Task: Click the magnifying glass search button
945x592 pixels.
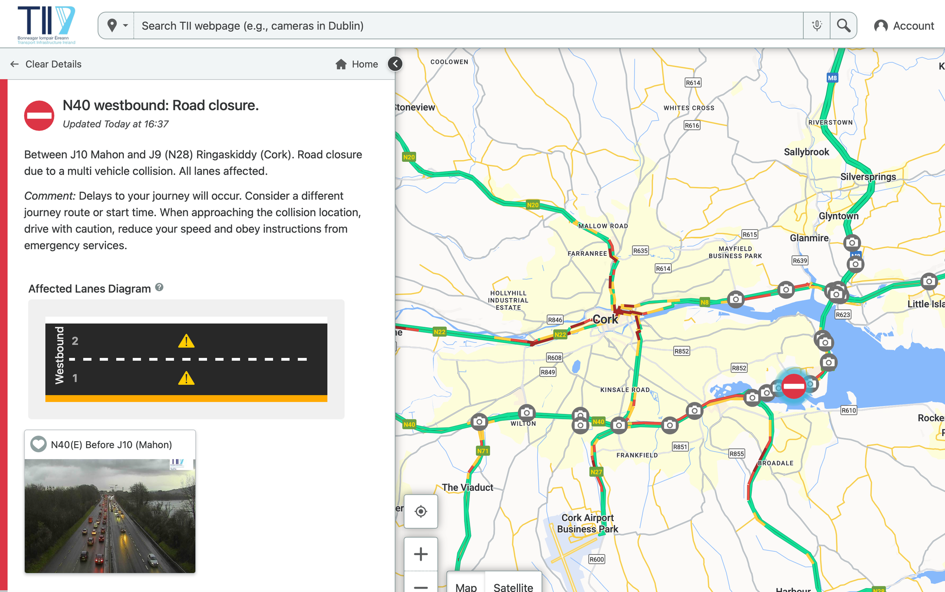Action: coord(843,26)
